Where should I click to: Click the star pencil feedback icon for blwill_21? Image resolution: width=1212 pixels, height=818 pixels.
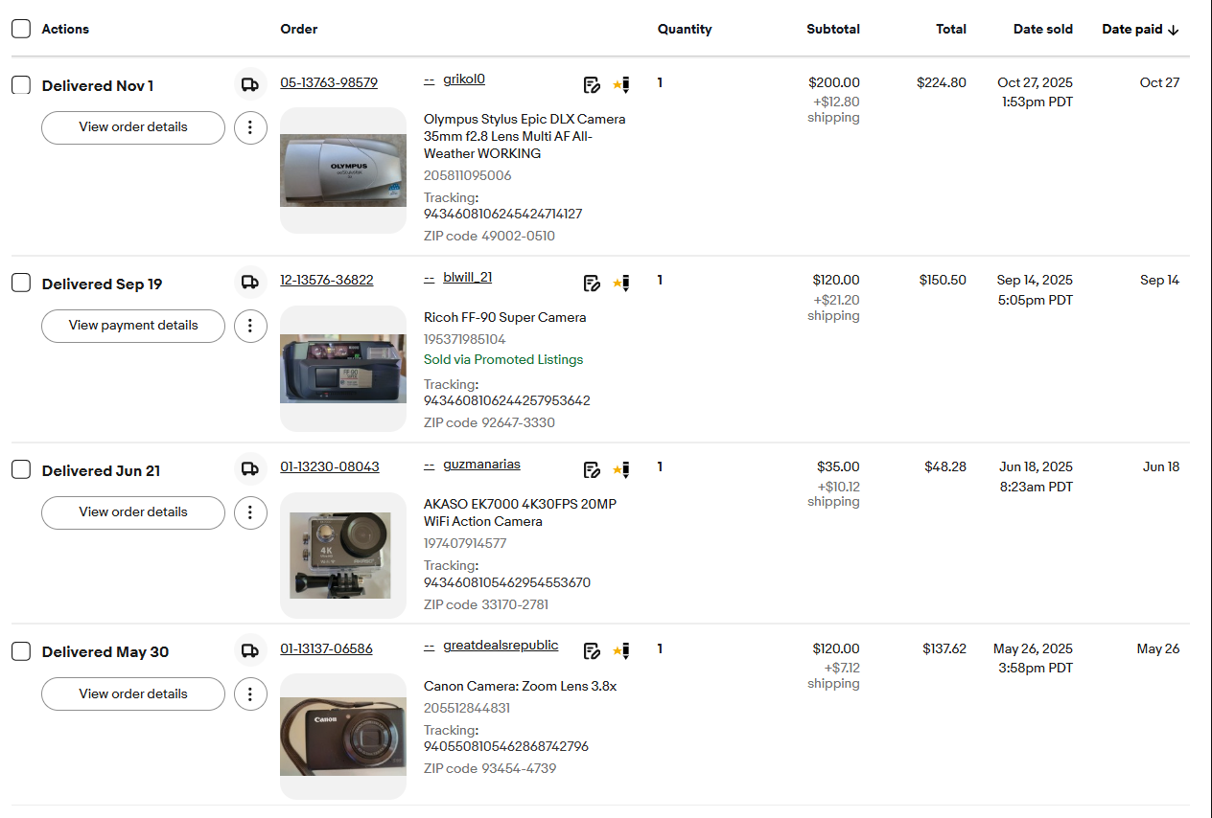[621, 283]
